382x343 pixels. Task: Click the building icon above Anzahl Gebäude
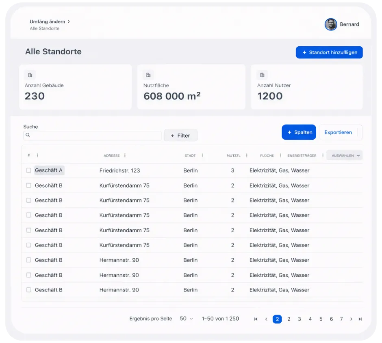[x=30, y=75]
